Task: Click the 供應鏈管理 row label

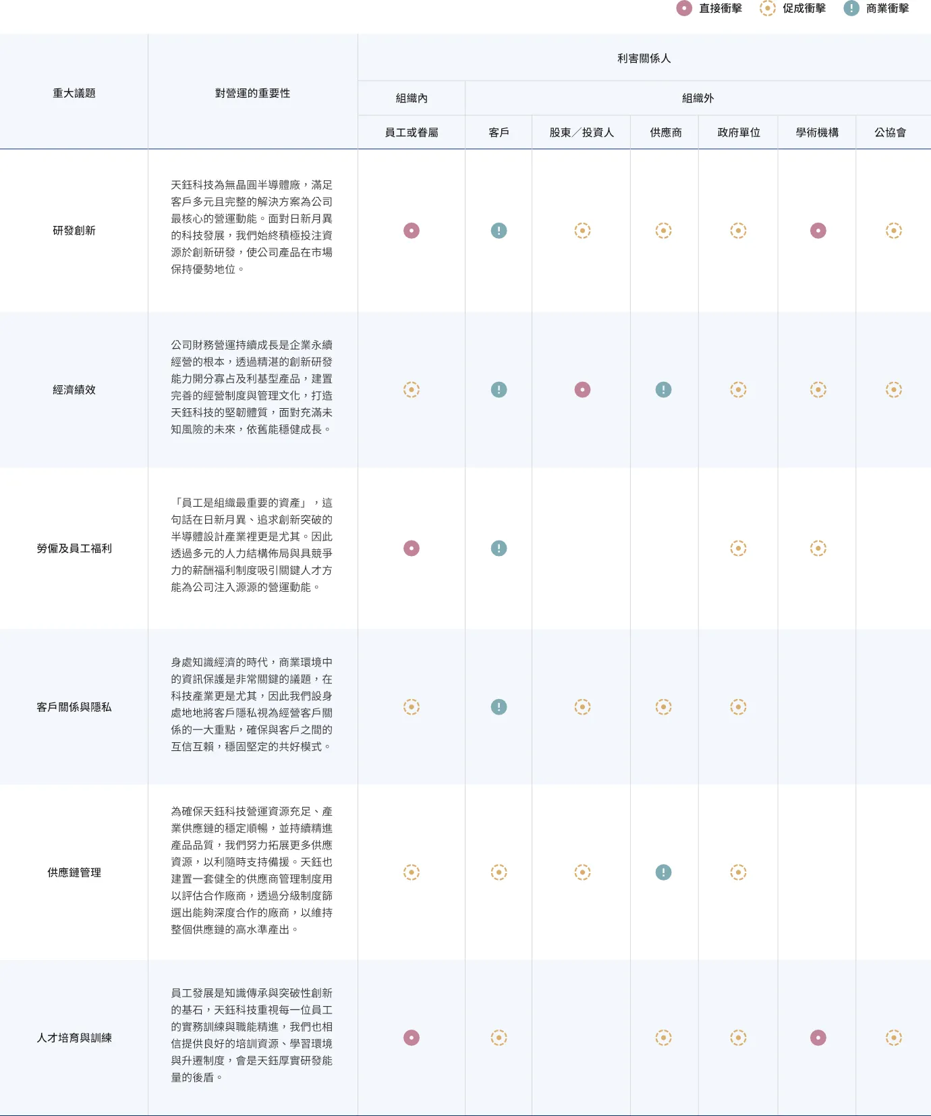Action: 74,872
